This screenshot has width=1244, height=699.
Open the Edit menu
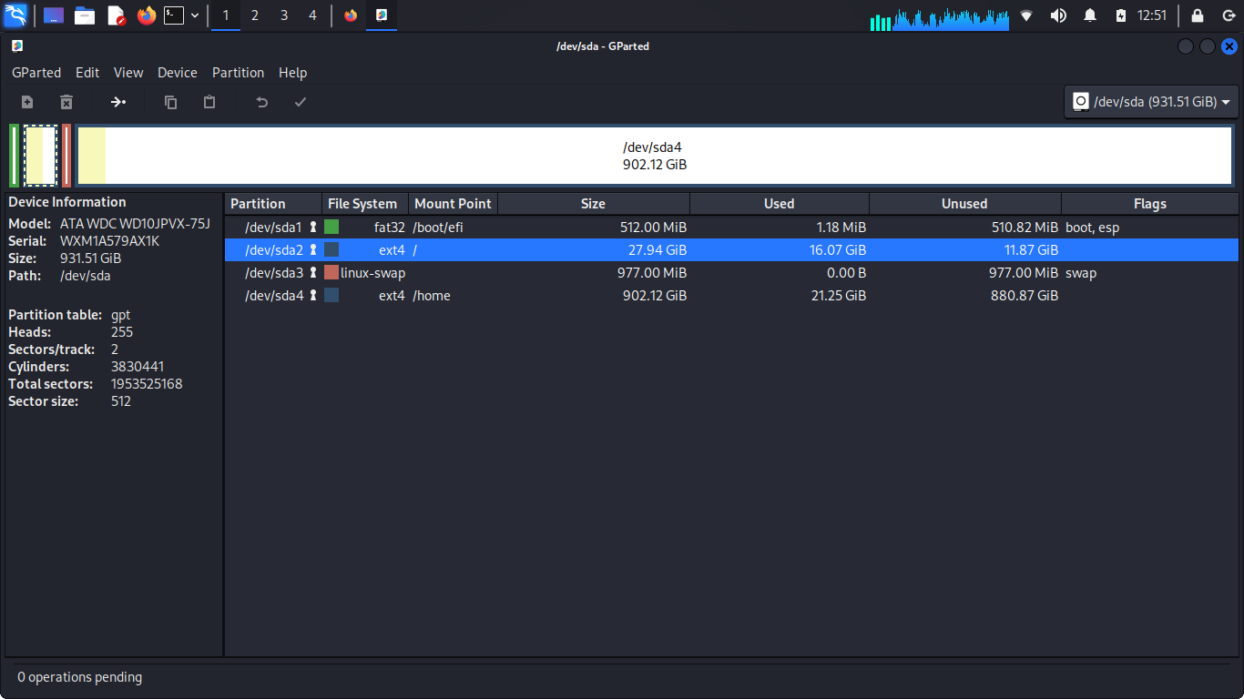point(87,73)
